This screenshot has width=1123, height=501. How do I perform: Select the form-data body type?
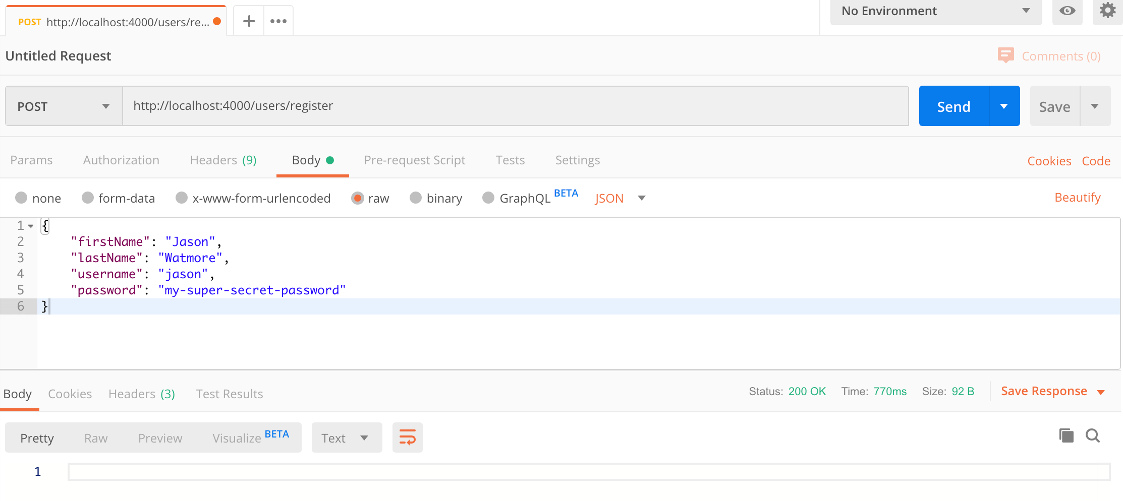pyautogui.click(x=88, y=198)
